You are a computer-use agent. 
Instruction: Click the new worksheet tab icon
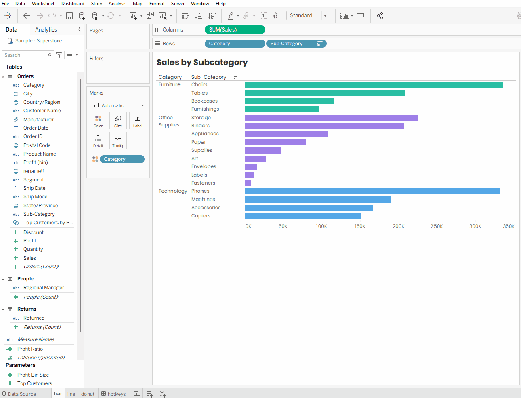click(136, 394)
